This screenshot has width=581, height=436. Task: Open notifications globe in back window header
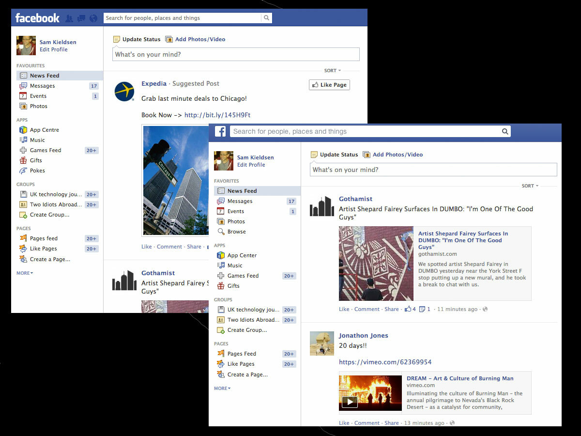pos(93,18)
